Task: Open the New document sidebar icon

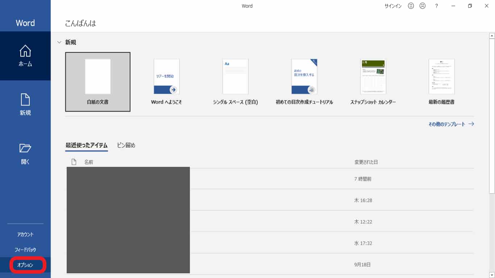Action: (x=25, y=104)
